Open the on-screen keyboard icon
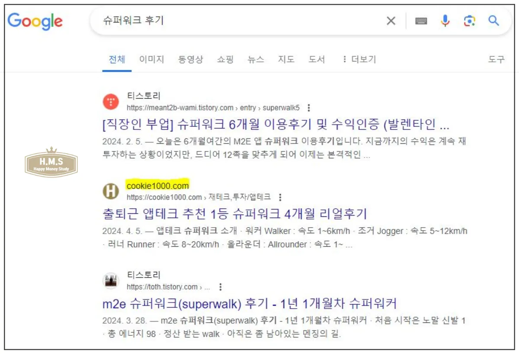Image resolution: width=519 pixels, height=354 pixels. (x=421, y=20)
